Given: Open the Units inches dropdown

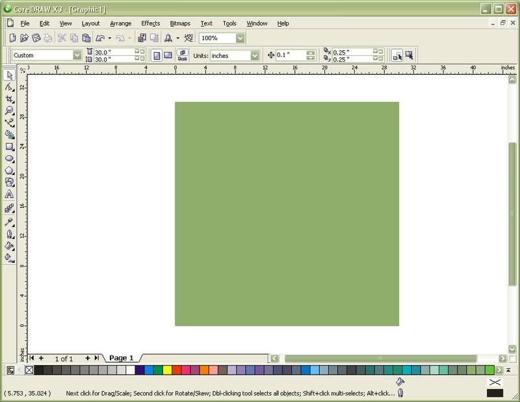Looking at the screenshot, I should (x=255, y=55).
